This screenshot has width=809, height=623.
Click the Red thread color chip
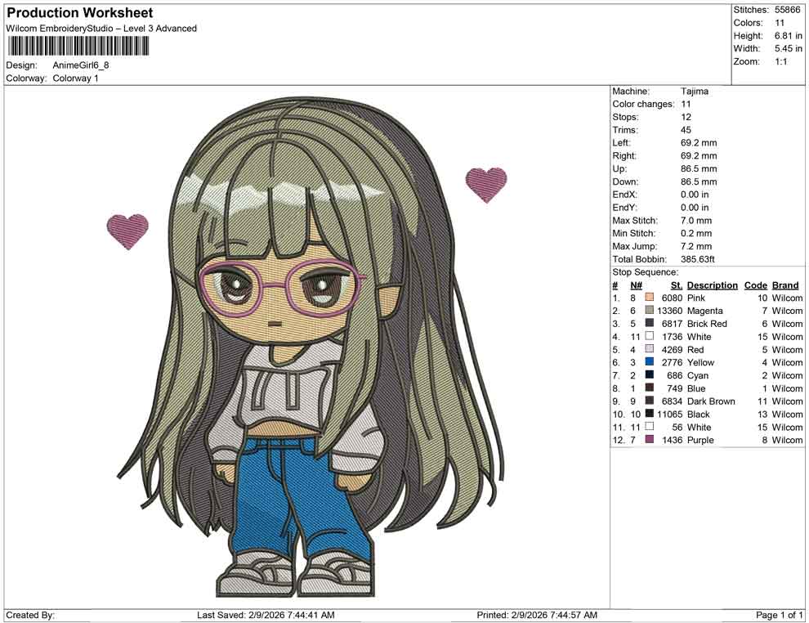point(650,349)
